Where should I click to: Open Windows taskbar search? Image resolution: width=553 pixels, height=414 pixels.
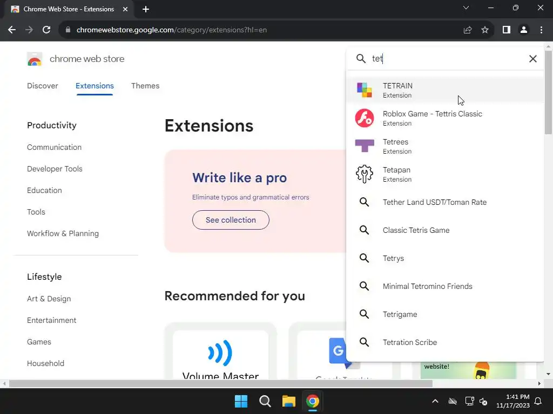point(265,401)
